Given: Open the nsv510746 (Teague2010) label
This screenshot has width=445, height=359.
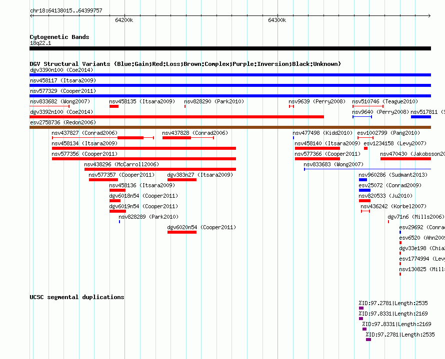Looking at the screenshot, I should 385,101.
